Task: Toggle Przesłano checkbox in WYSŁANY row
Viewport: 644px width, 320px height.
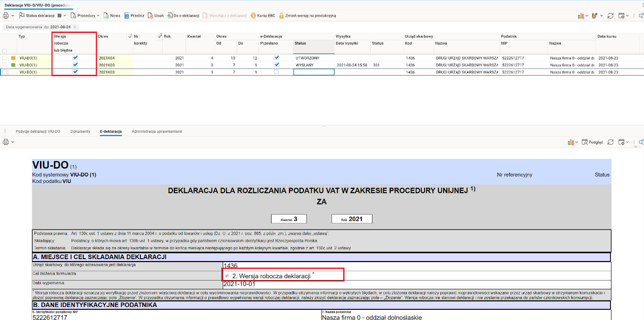Action: tap(277, 65)
